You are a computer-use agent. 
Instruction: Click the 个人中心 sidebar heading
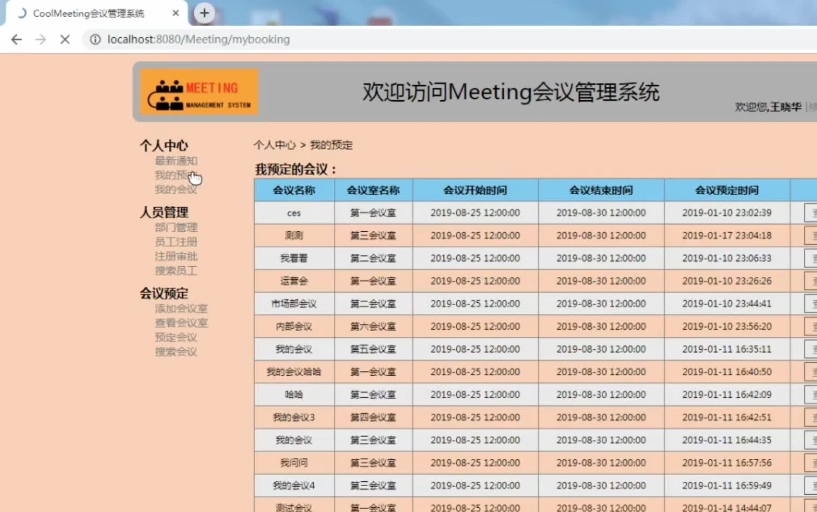(164, 146)
